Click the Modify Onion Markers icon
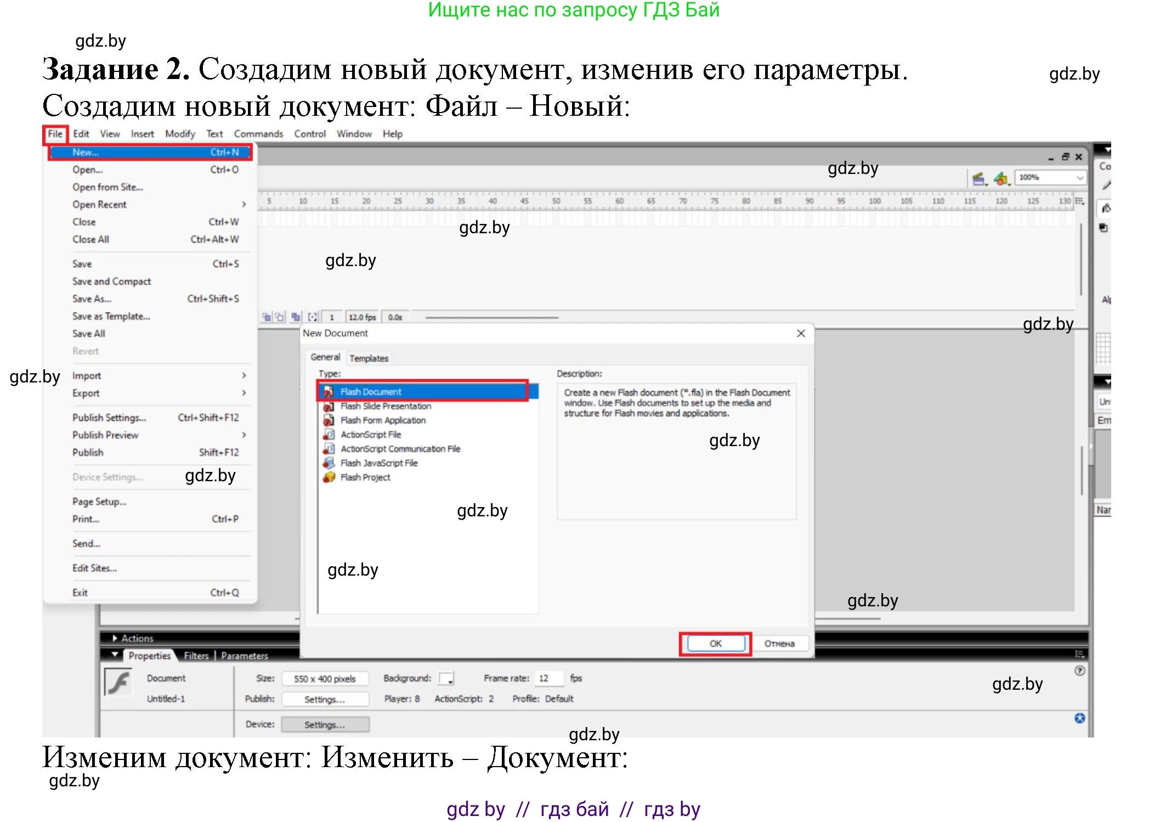 pyautogui.click(x=313, y=317)
